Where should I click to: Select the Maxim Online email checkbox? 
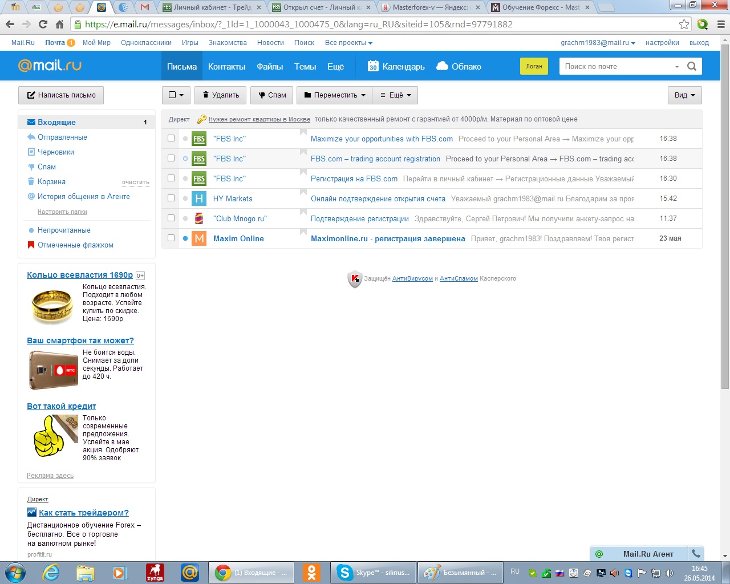(171, 238)
